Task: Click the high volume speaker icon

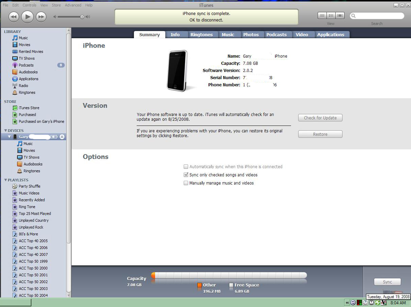Action: click(x=88, y=17)
